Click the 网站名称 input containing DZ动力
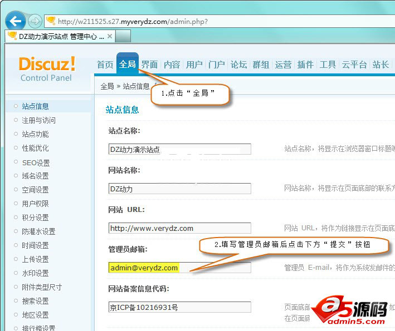This screenshot has height=331, width=395. (179, 189)
